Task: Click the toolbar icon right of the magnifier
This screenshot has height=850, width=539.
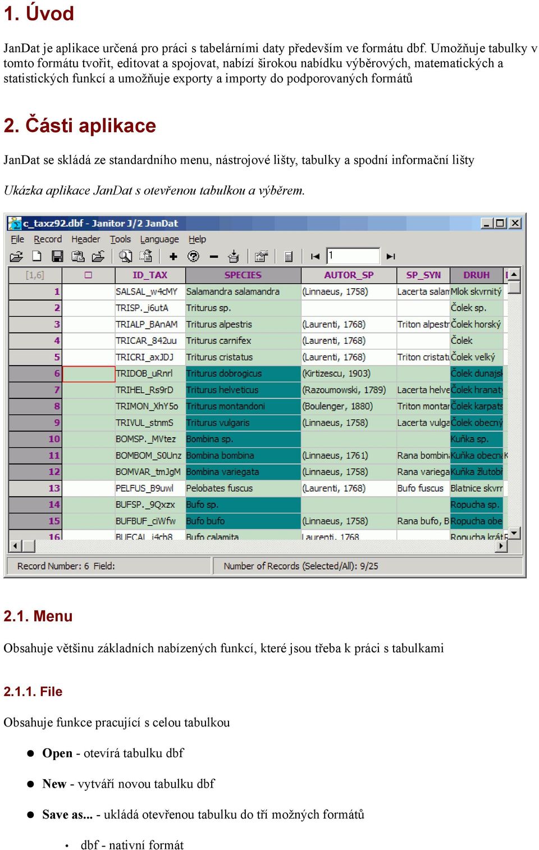Action: (145, 257)
